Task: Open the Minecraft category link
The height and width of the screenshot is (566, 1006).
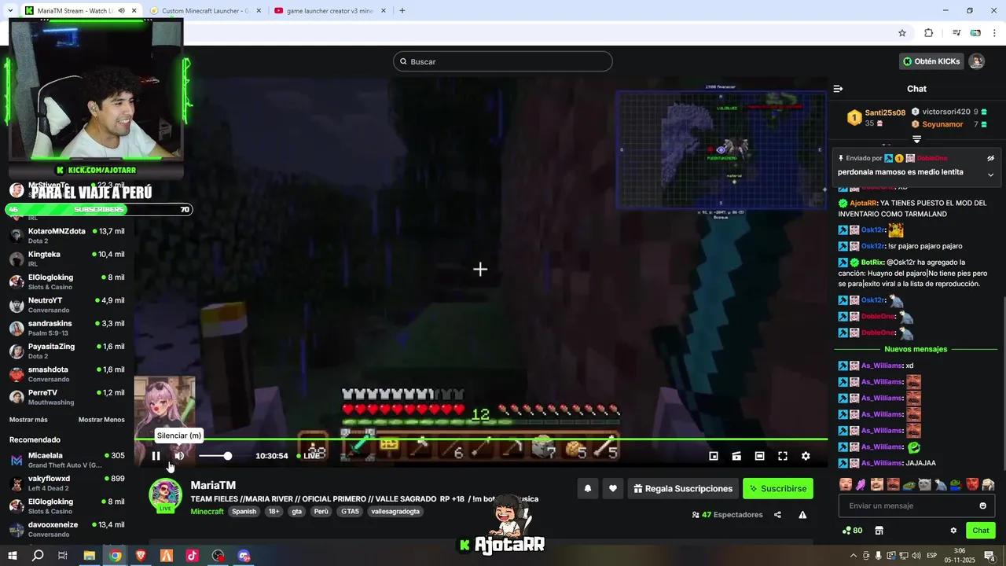Action: pos(207,511)
